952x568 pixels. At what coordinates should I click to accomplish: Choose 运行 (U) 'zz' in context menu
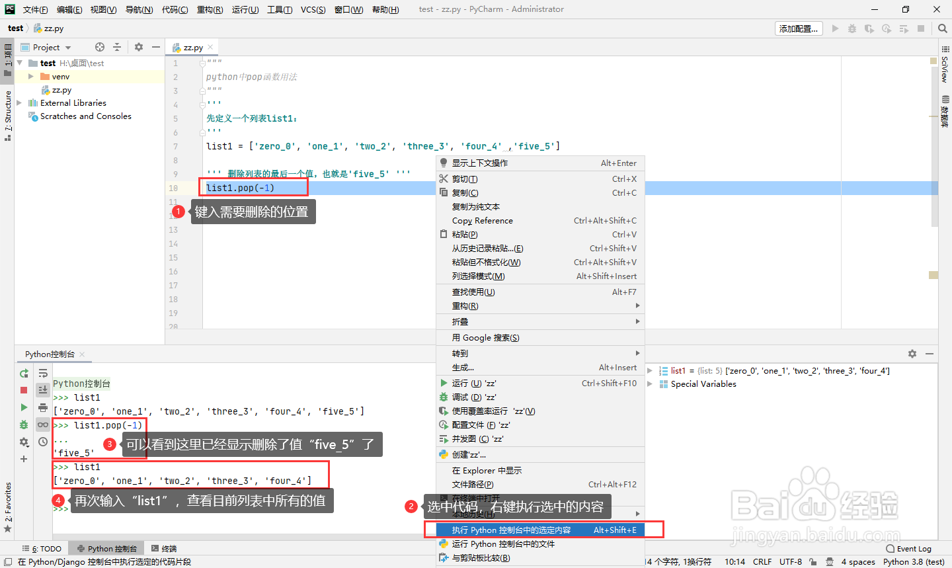pyautogui.click(x=540, y=383)
